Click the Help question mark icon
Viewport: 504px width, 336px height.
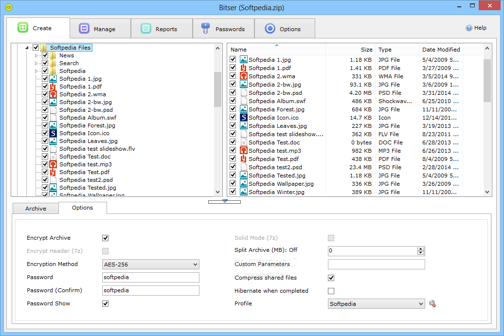[x=469, y=28]
